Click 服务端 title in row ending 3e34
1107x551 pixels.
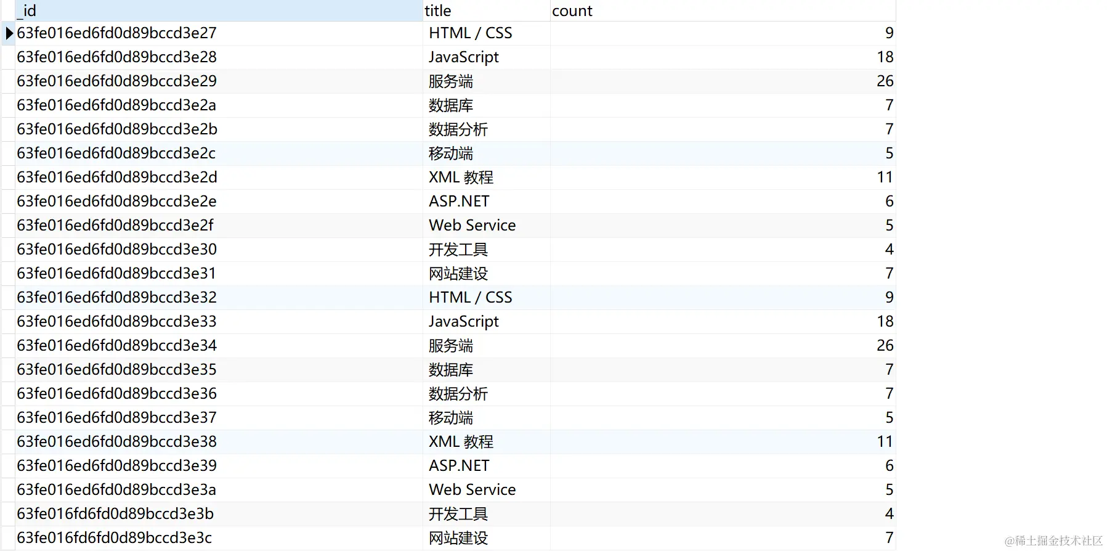[486, 346]
